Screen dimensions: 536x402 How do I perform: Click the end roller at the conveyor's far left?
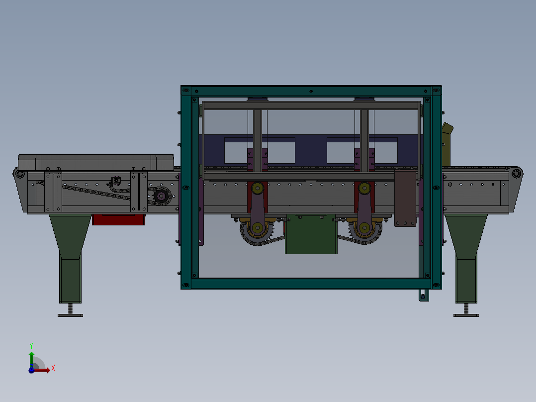pos(19,174)
